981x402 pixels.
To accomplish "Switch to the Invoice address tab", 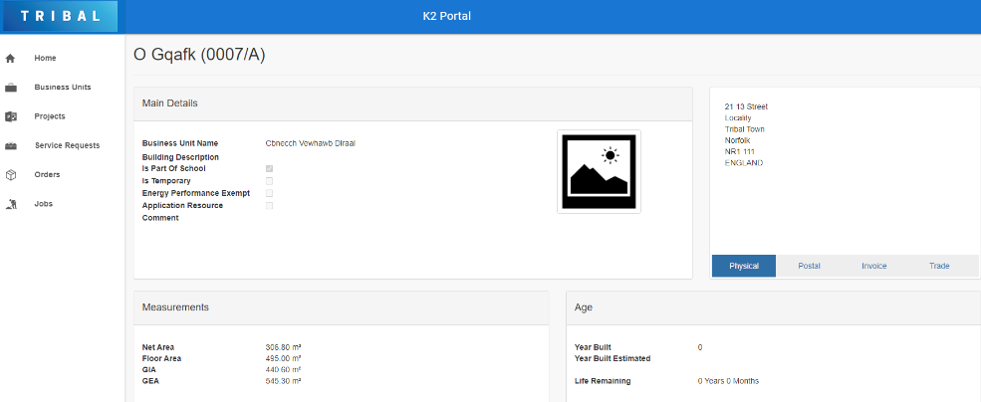I will [873, 266].
